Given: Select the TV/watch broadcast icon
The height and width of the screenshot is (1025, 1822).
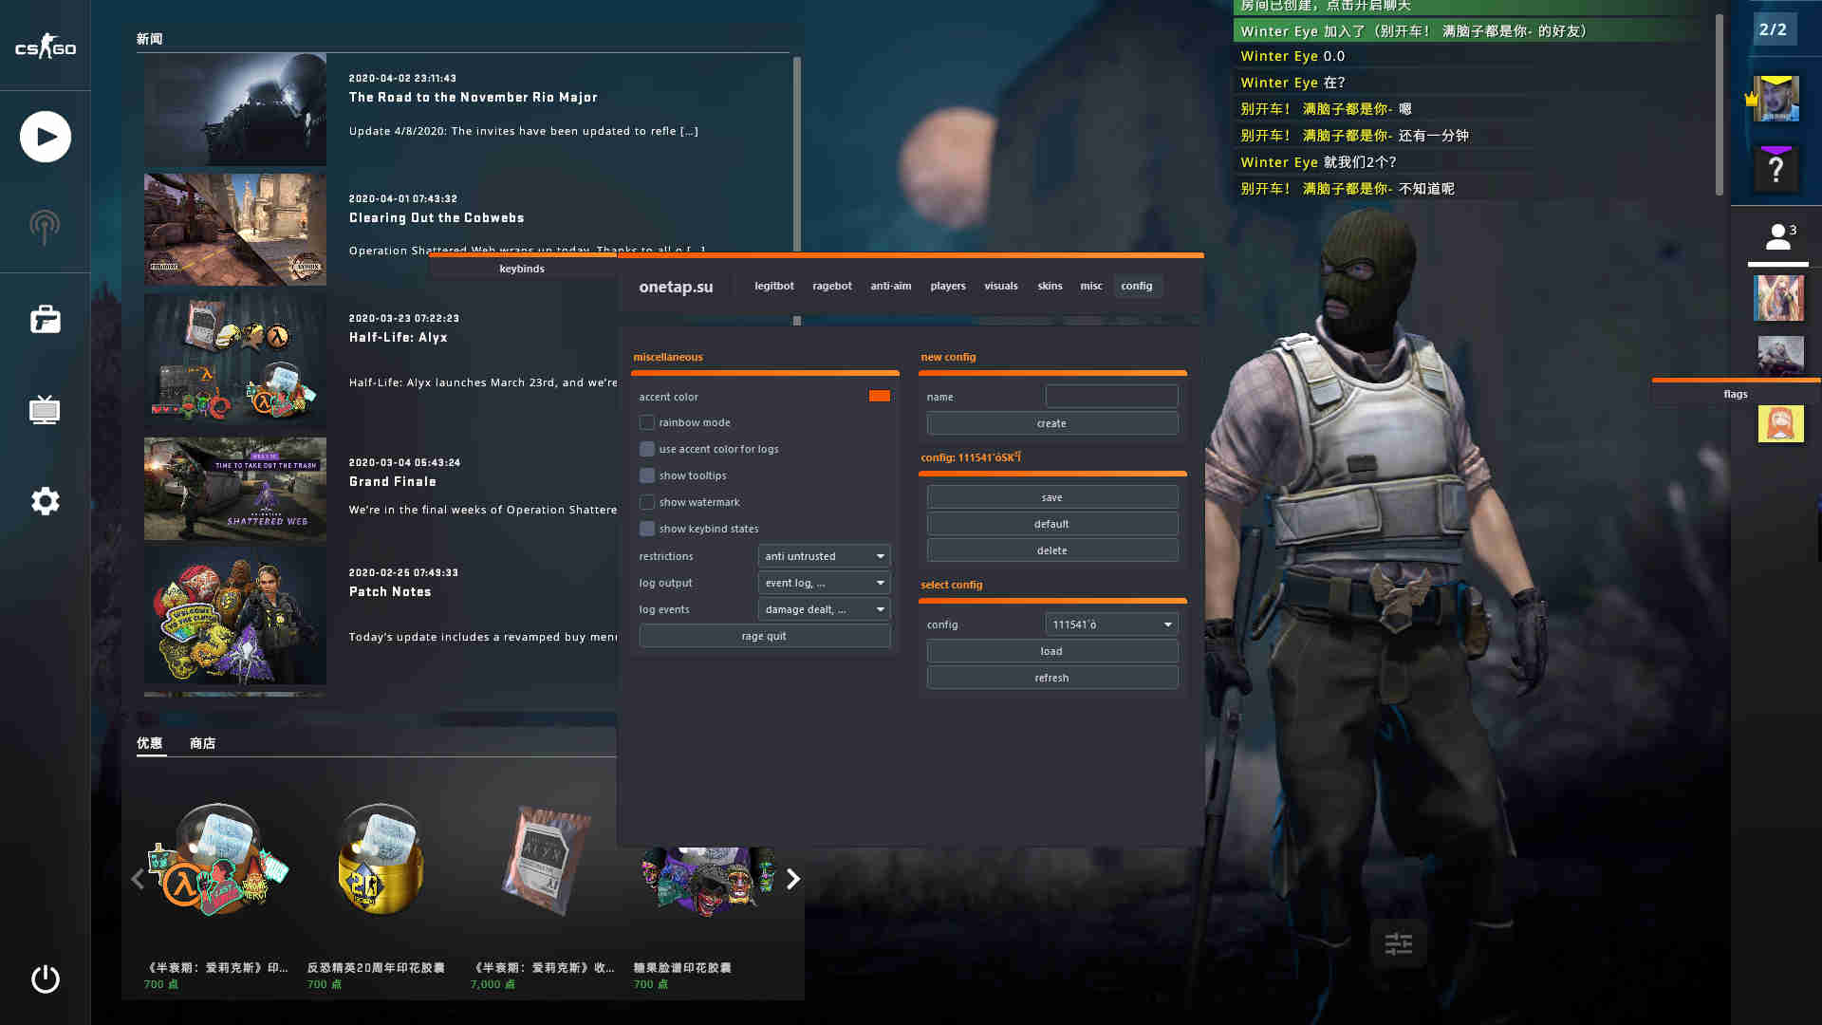Looking at the screenshot, I should 44,409.
